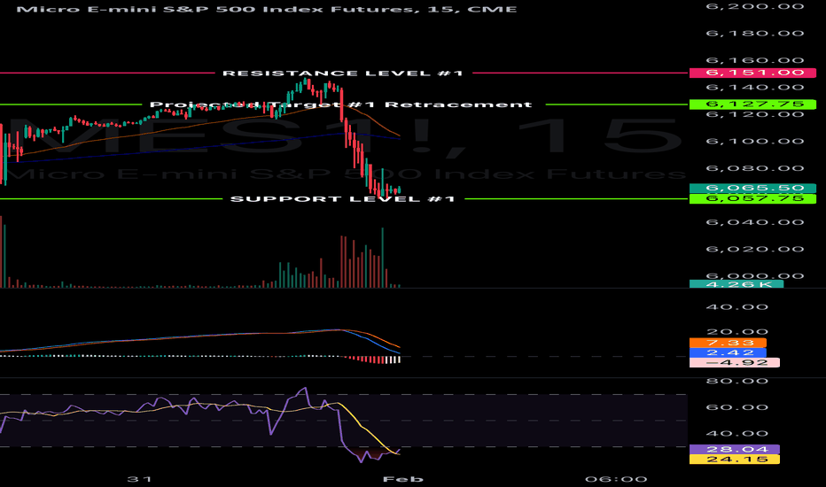The image size is (826, 487).
Task: Click the 6,100.00 price axis label
Action: (x=755, y=141)
